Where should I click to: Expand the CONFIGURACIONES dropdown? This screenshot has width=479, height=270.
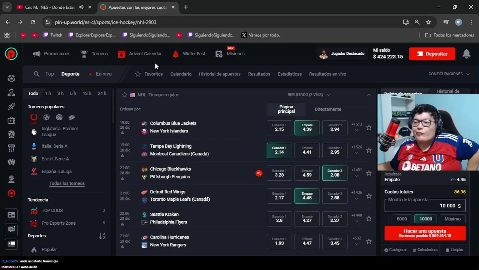click(x=449, y=74)
